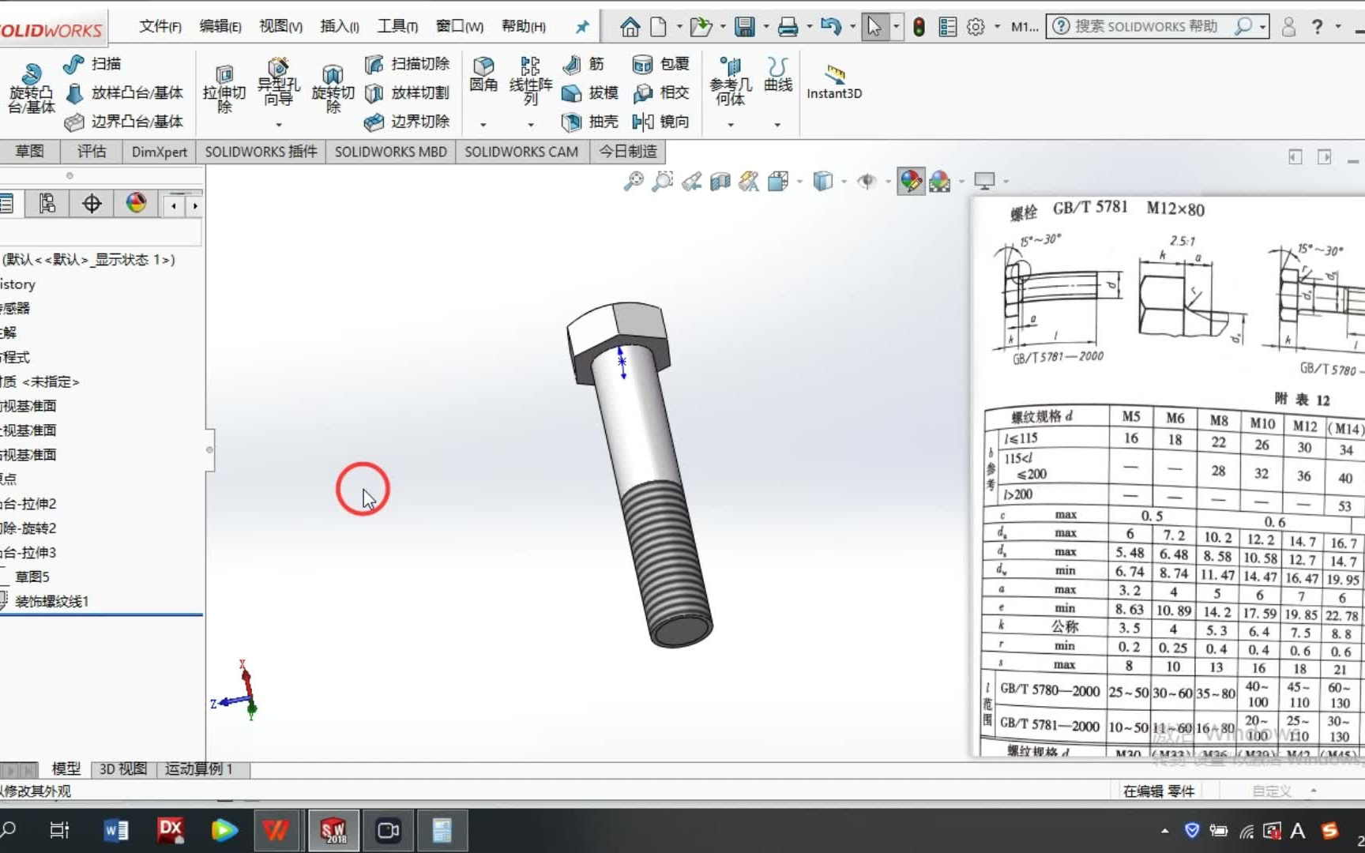Open WPS Office from the taskbar

point(276,831)
